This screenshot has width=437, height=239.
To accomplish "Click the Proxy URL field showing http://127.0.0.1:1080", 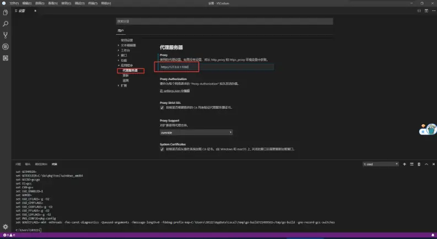I will [217, 67].
